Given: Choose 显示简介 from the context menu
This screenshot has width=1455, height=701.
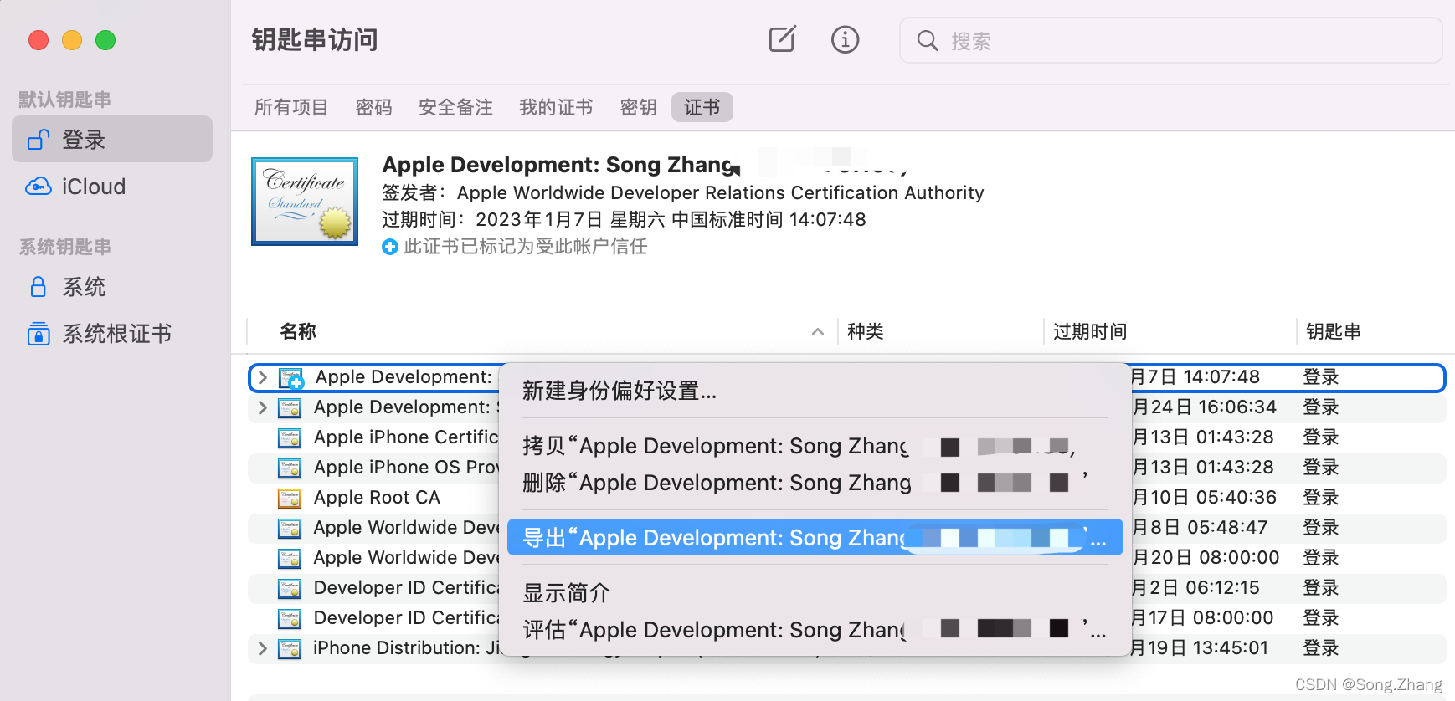Looking at the screenshot, I should click(x=815, y=593).
